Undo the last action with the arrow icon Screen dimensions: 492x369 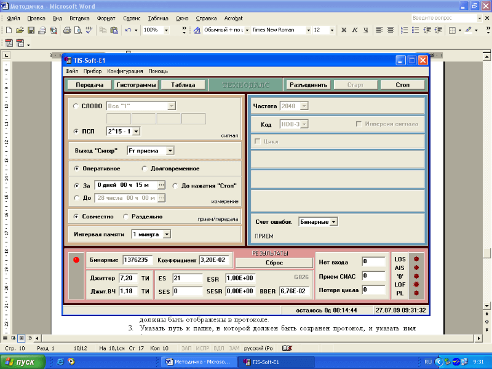[x=128, y=30]
